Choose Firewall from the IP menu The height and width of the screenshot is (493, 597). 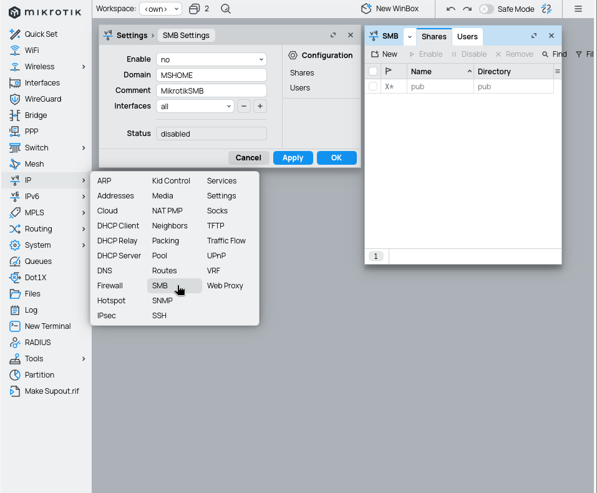pos(110,286)
